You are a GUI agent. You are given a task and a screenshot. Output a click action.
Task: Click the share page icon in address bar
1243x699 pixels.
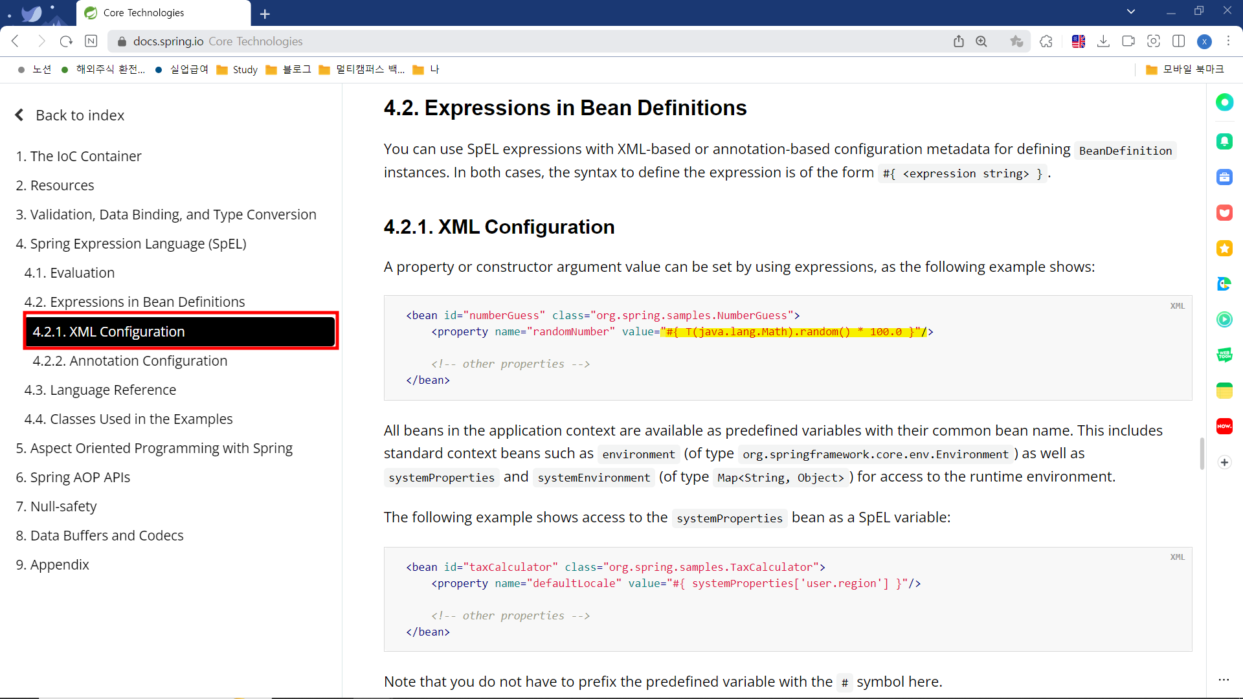(959, 41)
